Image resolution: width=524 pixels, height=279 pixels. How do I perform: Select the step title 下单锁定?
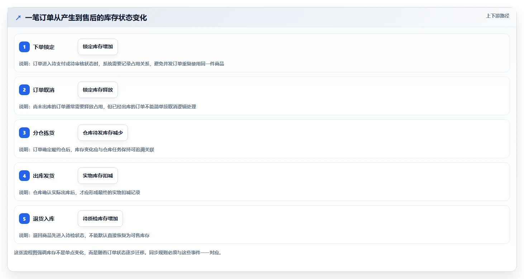(x=44, y=47)
